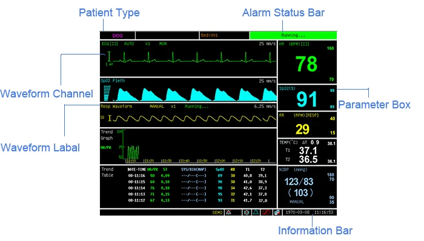This screenshot has width=424, height=241.
Task: Click the DATE-TIME column header
Action: pyautogui.click(x=136, y=170)
